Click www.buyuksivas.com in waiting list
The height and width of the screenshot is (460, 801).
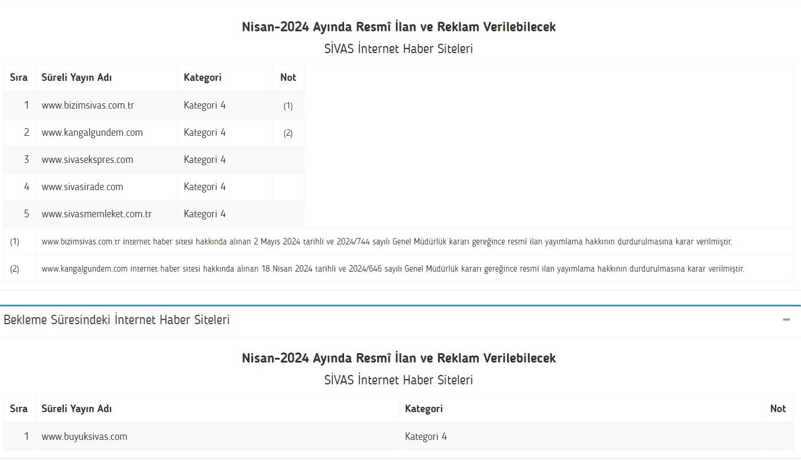coord(85,436)
